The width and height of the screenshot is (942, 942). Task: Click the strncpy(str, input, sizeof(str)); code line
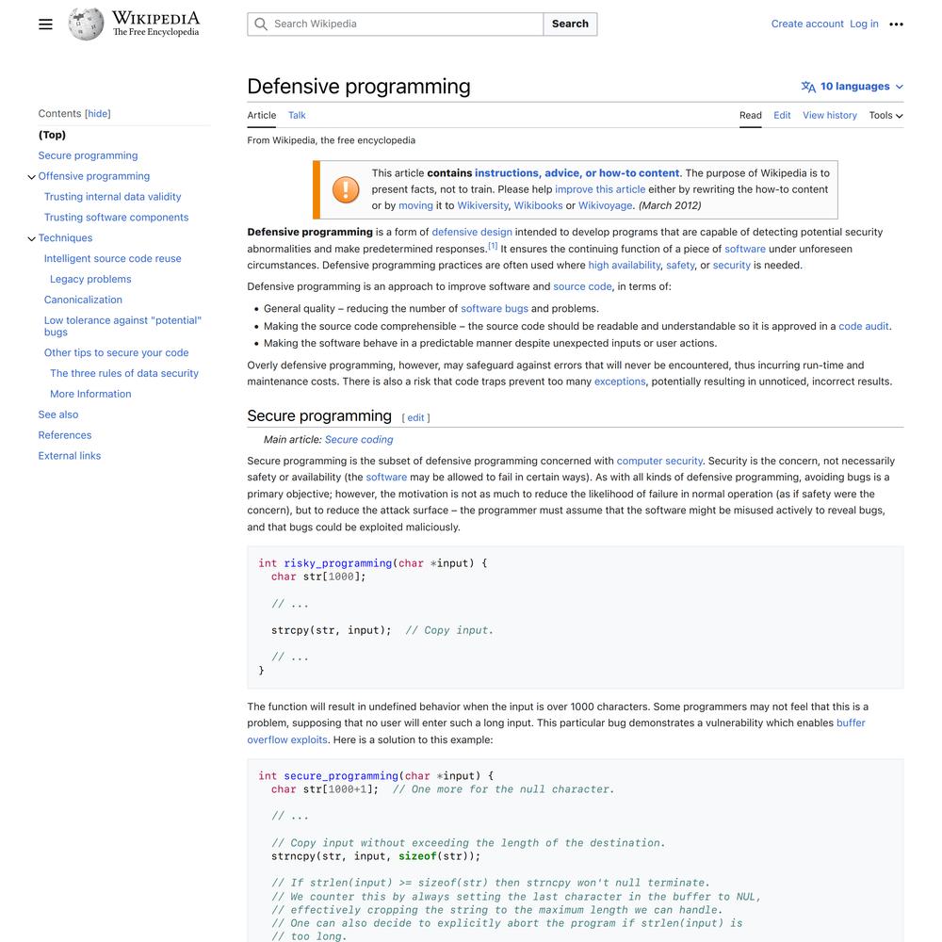click(376, 856)
